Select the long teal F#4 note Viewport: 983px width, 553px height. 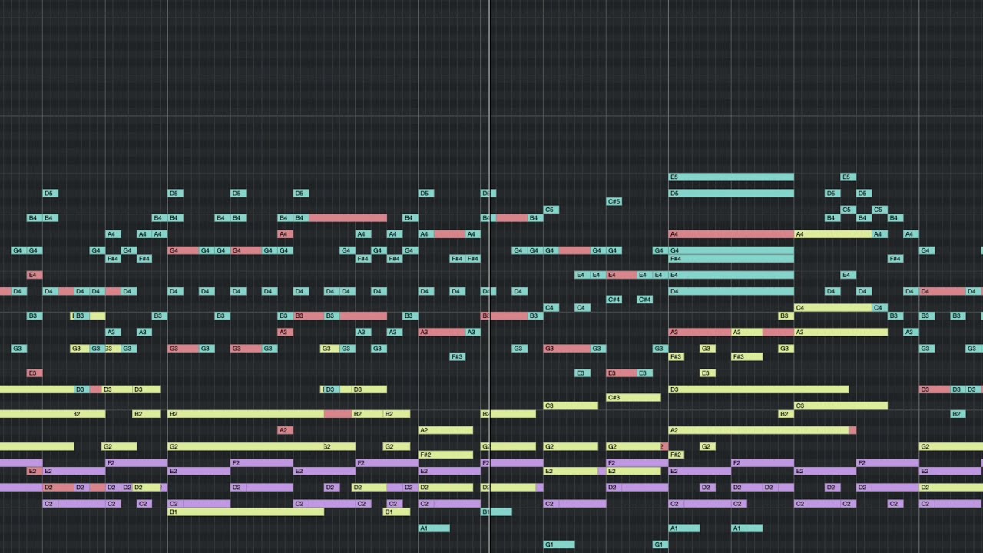click(731, 259)
